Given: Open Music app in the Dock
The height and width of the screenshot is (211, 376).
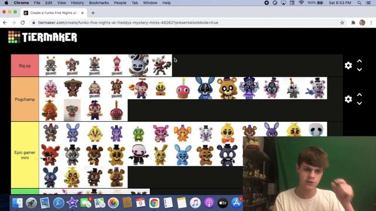Looking at the screenshot, I should (x=195, y=203).
